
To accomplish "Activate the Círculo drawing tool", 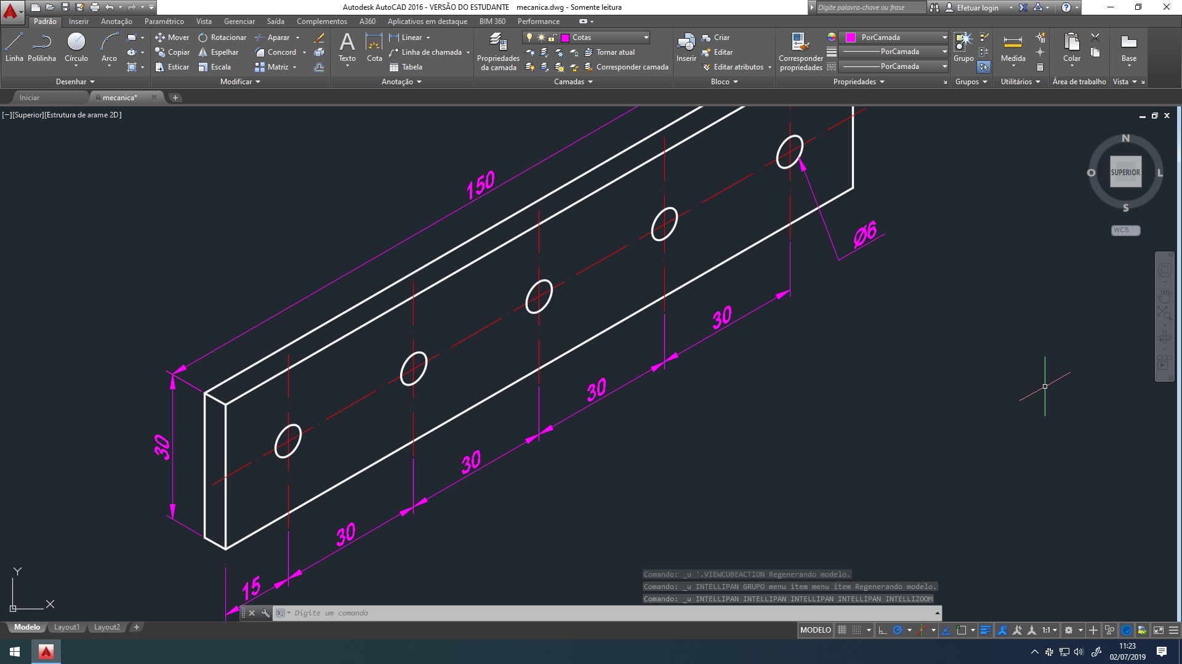I will [x=76, y=47].
